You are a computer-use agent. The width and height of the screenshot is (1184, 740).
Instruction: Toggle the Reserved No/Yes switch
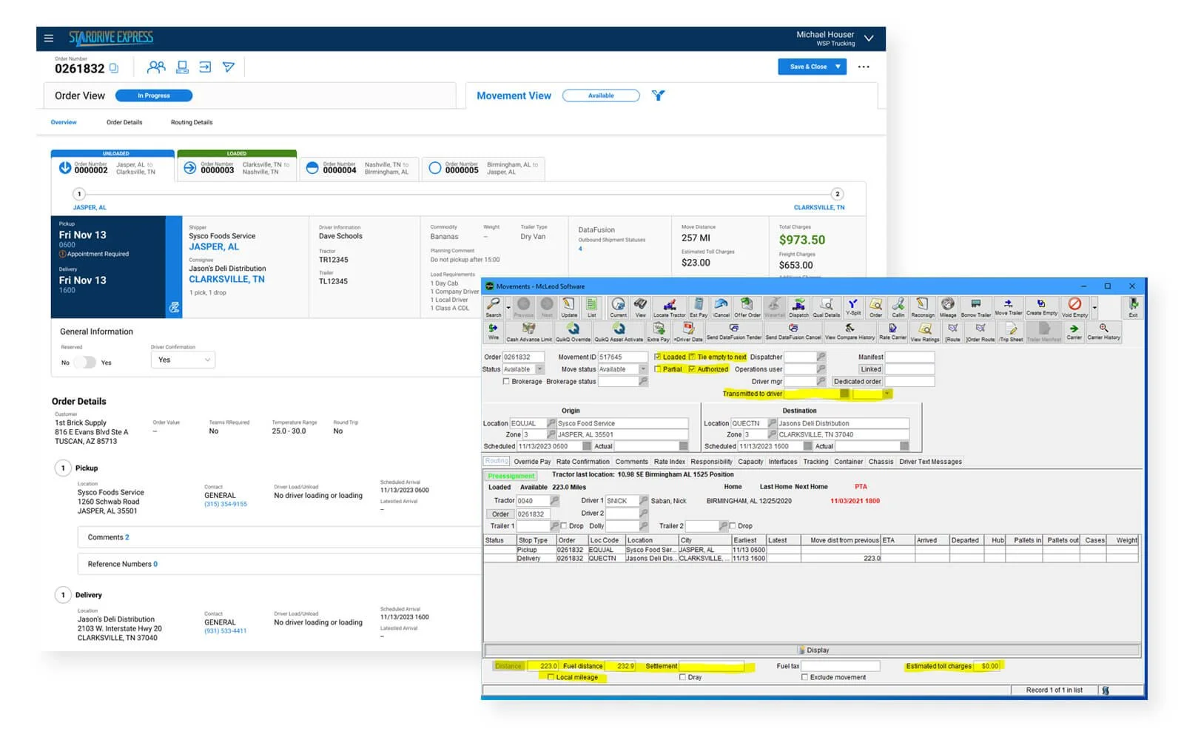(85, 363)
